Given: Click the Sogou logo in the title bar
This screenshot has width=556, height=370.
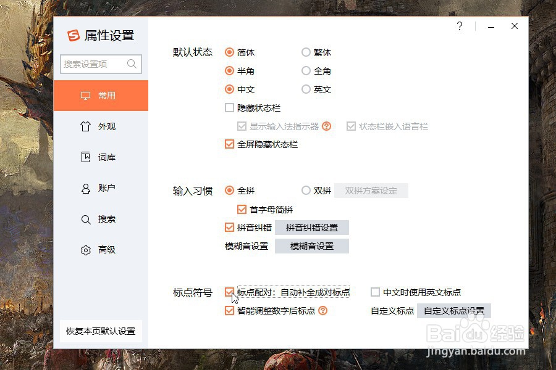Looking at the screenshot, I should [73, 36].
